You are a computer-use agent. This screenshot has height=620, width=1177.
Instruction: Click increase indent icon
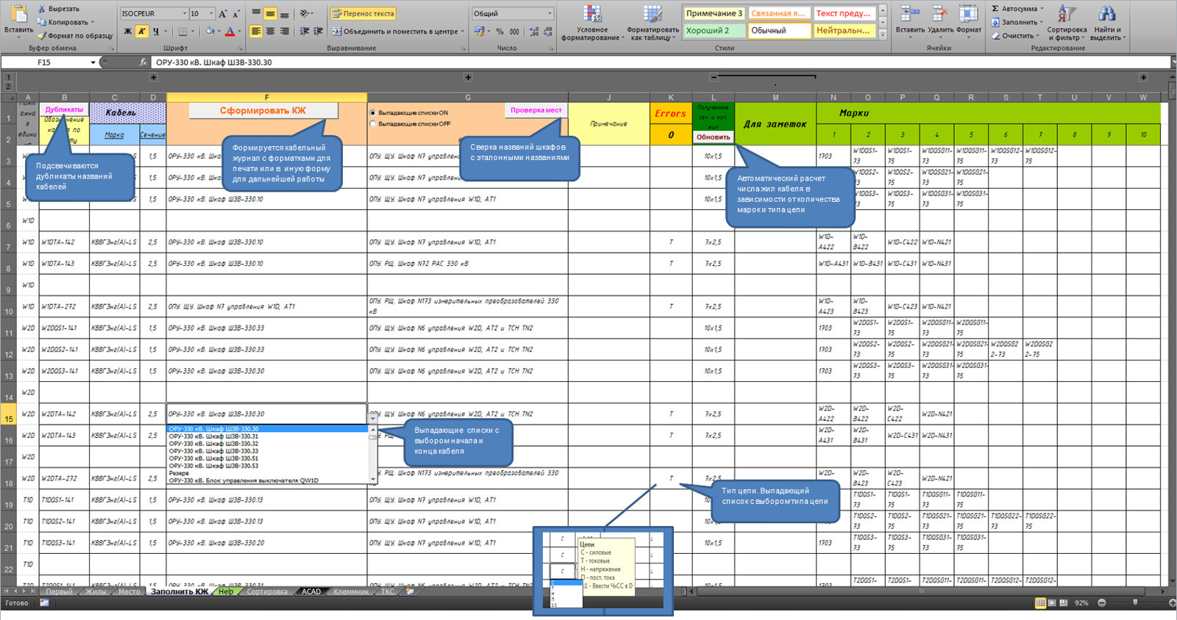click(x=319, y=32)
